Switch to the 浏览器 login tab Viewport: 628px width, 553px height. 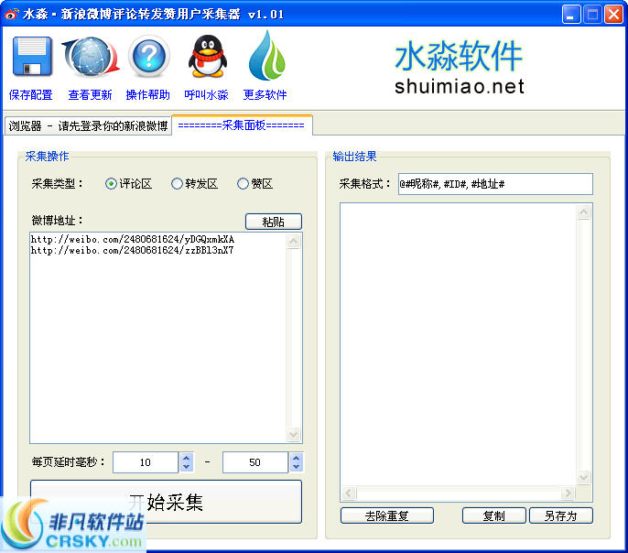(88, 126)
